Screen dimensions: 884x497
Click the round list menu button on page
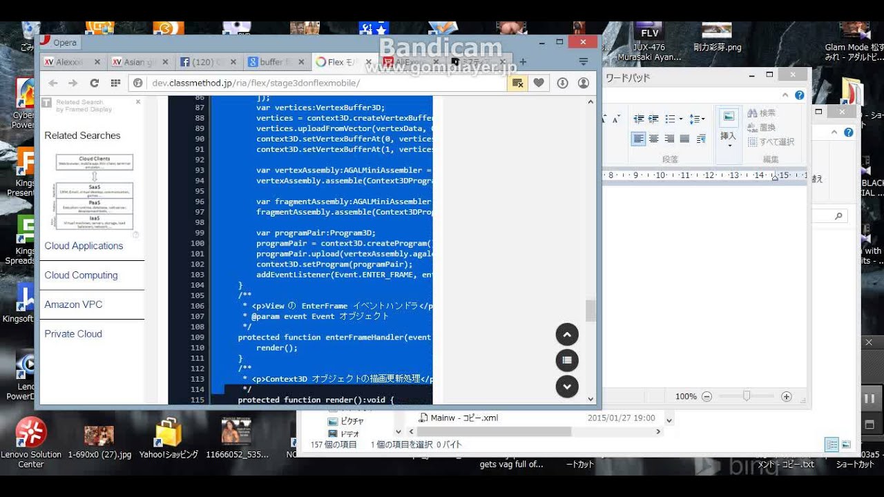pos(567,360)
